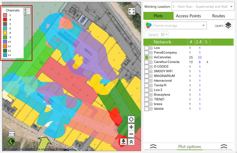Image resolution: width=237 pixels, height=153 pixels.
Task: Open the Select dropdown button
Action: 156,35
